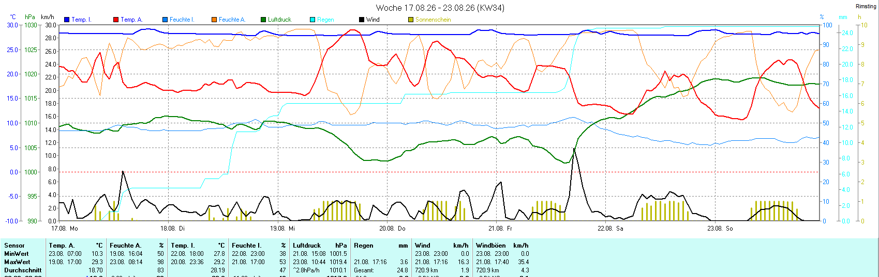Click the '19.08. Mi' date axis label
Screen dimensions: 879x277
(282, 228)
